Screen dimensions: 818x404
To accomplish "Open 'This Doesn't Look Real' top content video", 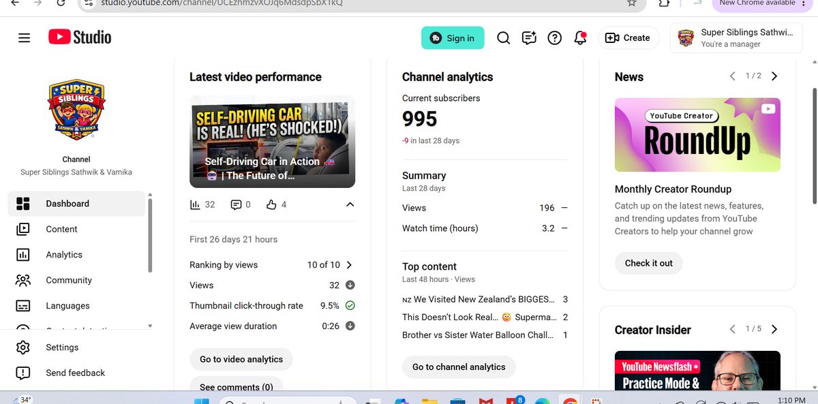I will [479, 317].
